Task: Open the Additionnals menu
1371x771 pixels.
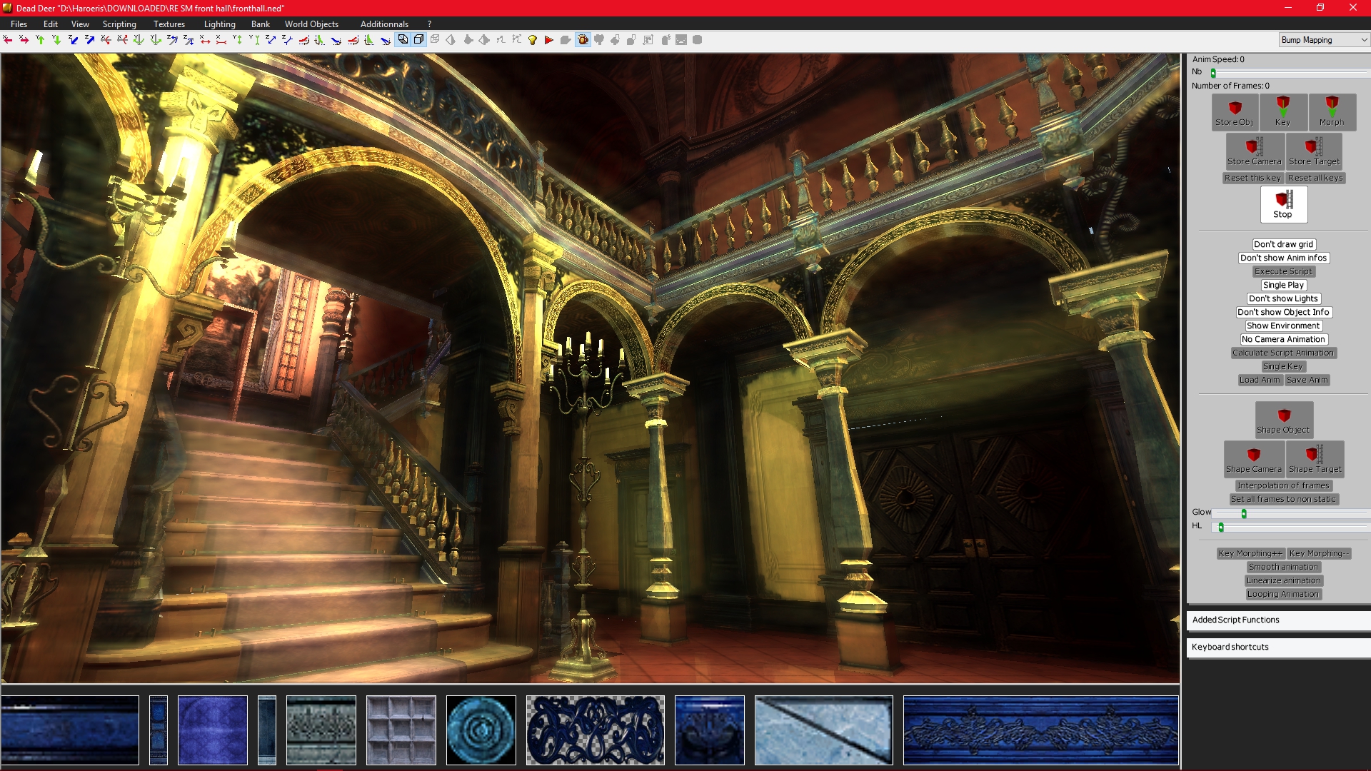Action: click(x=384, y=24)
